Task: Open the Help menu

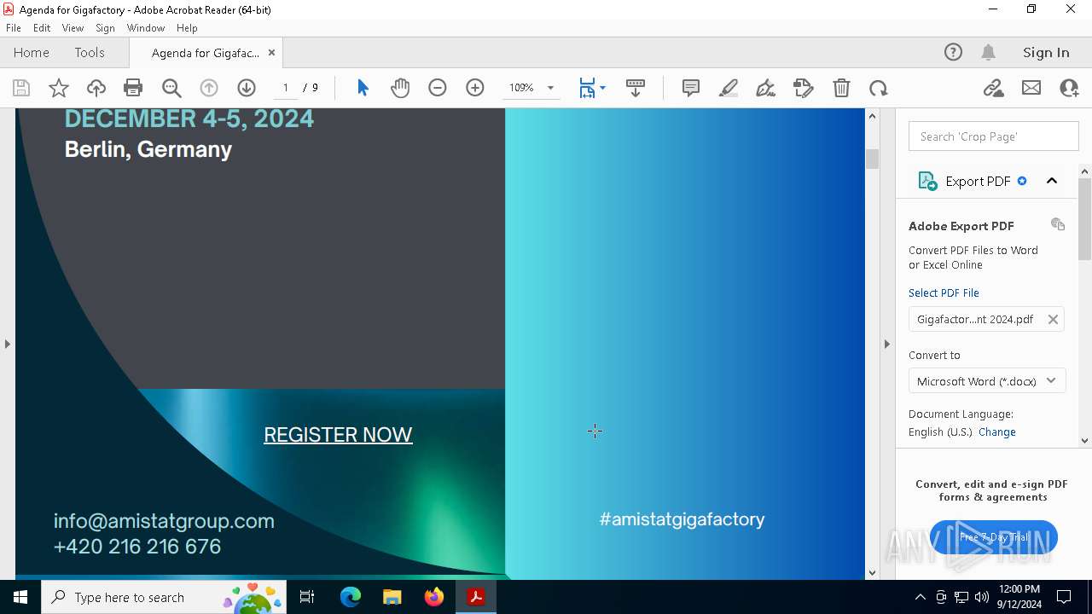Action: click(187, 28)
